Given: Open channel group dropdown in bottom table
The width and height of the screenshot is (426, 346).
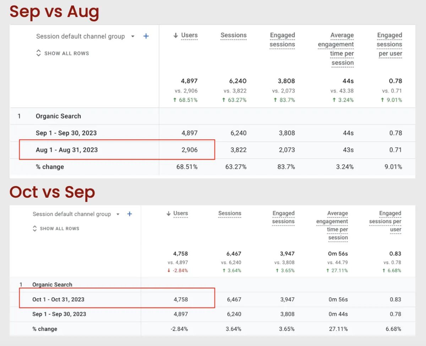Looking at the screenshot, I should [x=118, y=214].
